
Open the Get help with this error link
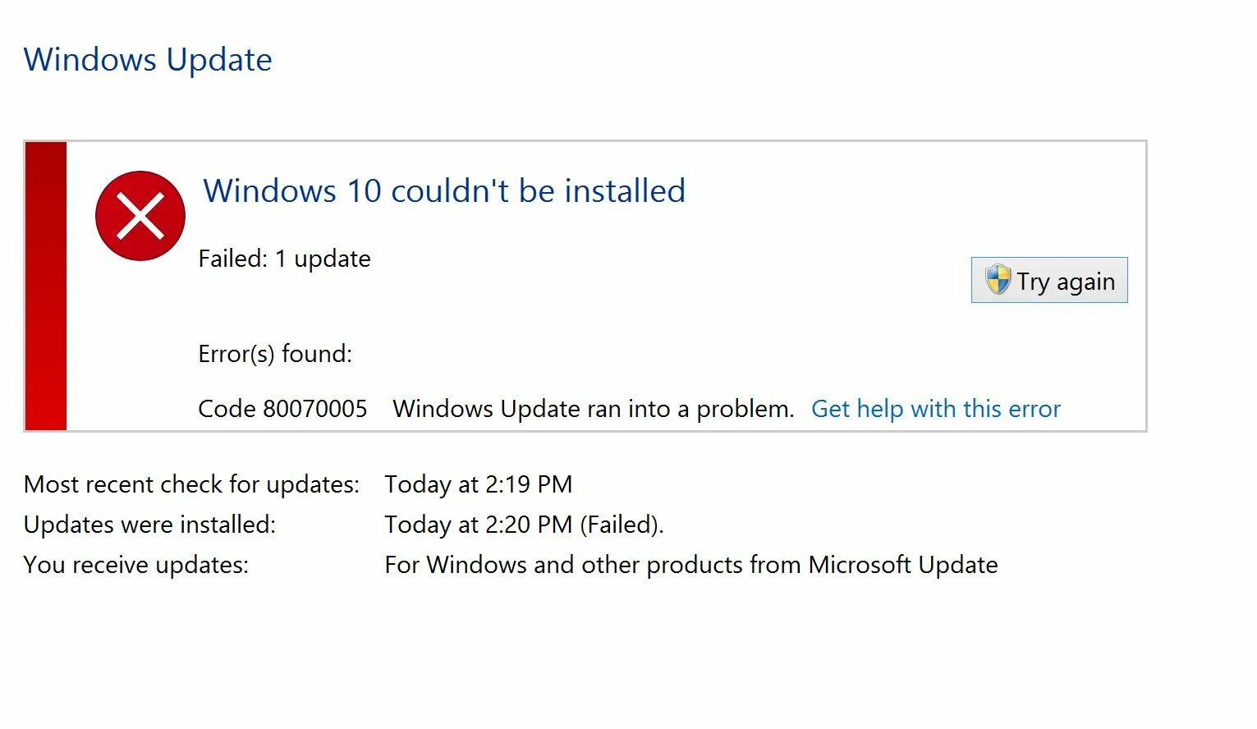tap(935, 409)
